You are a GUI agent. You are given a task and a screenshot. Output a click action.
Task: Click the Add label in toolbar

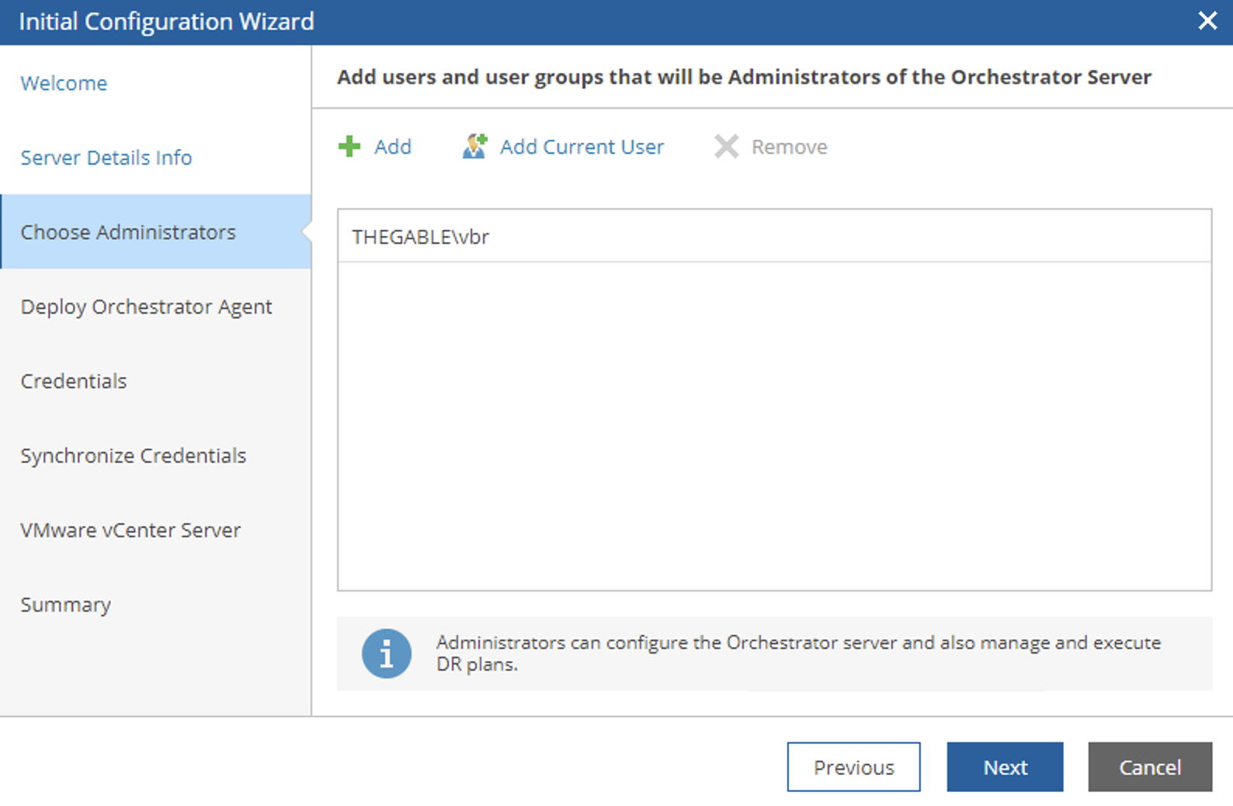click(x=393, y=147)
